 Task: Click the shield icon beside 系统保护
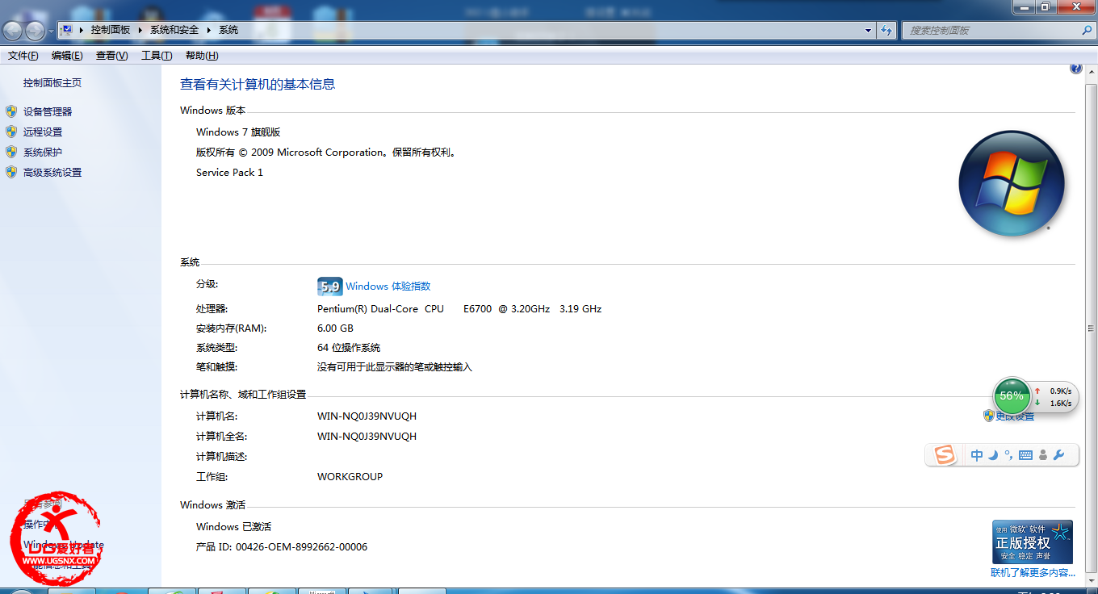[10, 152]
